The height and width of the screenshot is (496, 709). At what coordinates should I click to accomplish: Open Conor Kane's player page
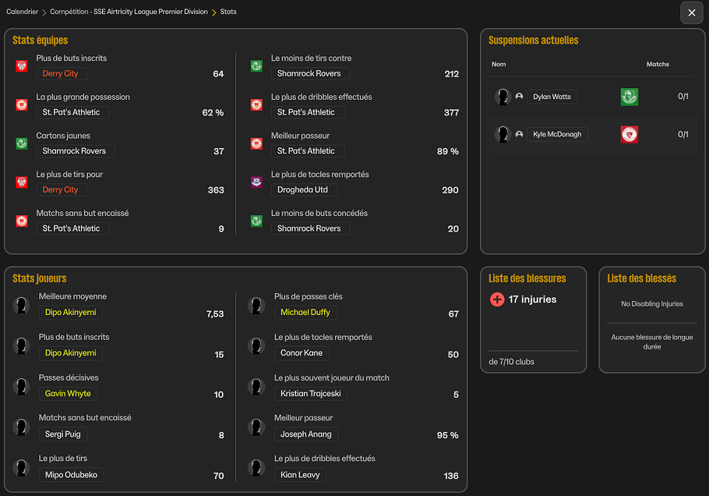click(x=302, y=353)
